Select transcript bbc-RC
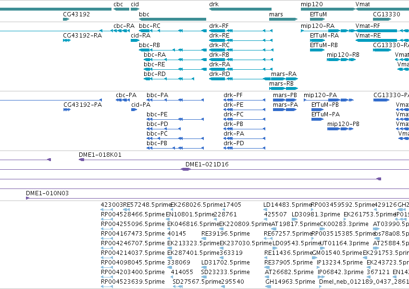Screen dimensions: 409x289 pyautogui.click(x=173, y=31)
